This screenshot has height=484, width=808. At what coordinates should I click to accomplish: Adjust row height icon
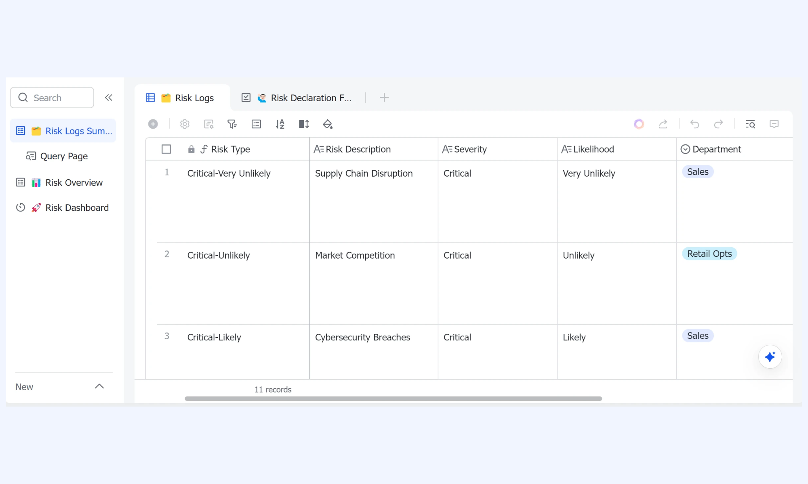304,124
